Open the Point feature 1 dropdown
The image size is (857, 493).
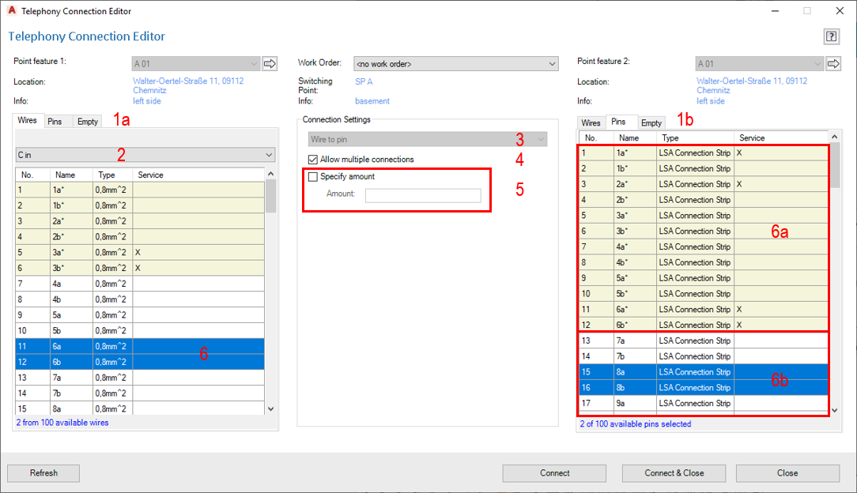click(x=195, y=64)
